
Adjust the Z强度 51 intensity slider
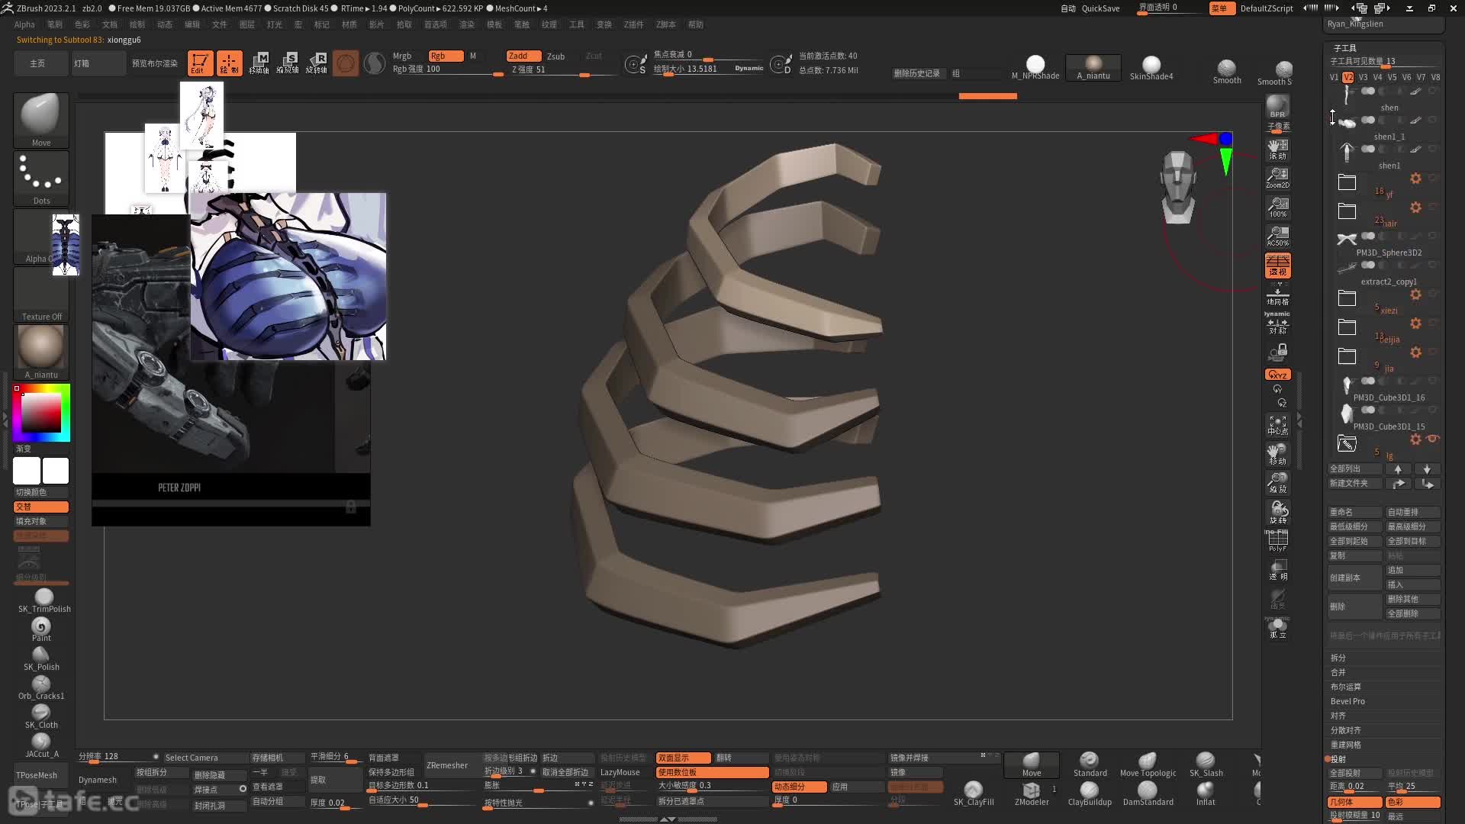[562, 70]
